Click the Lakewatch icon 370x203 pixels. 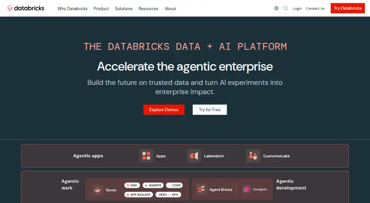tap(194, 156)
